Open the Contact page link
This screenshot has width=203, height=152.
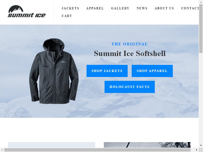190,8
